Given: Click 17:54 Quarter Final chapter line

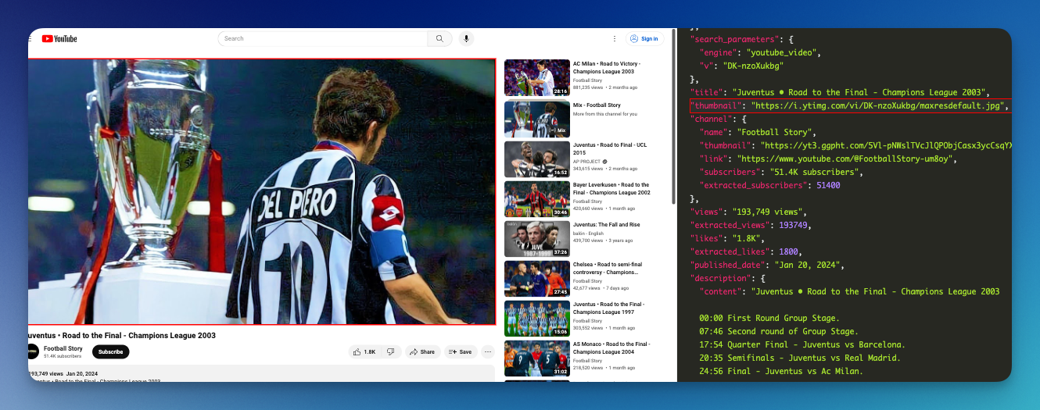Looking at the screenshot, I should click(x=802, y=344).
